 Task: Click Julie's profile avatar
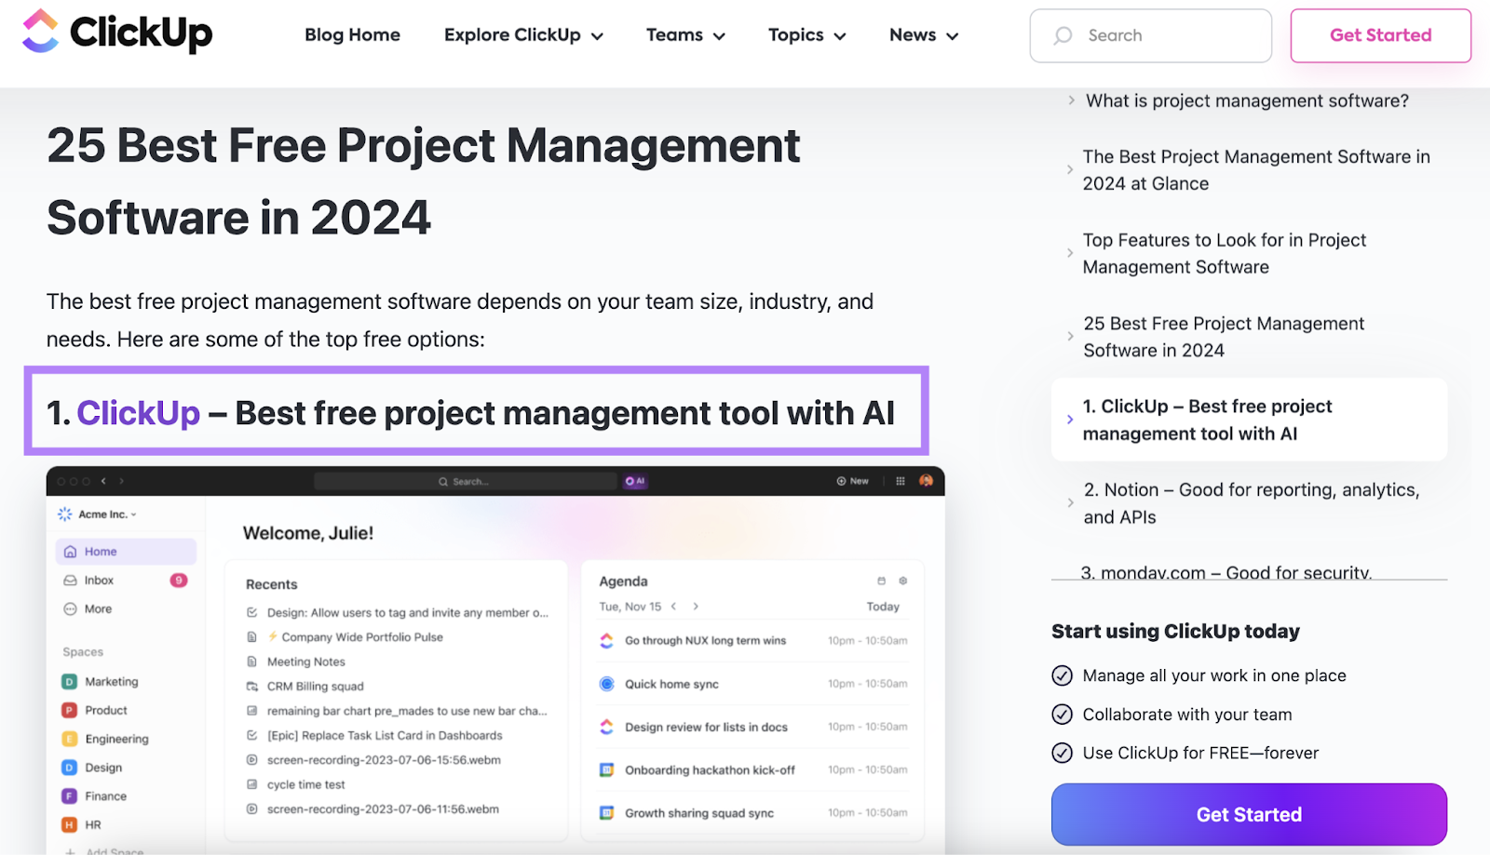(x=926, y=481)
